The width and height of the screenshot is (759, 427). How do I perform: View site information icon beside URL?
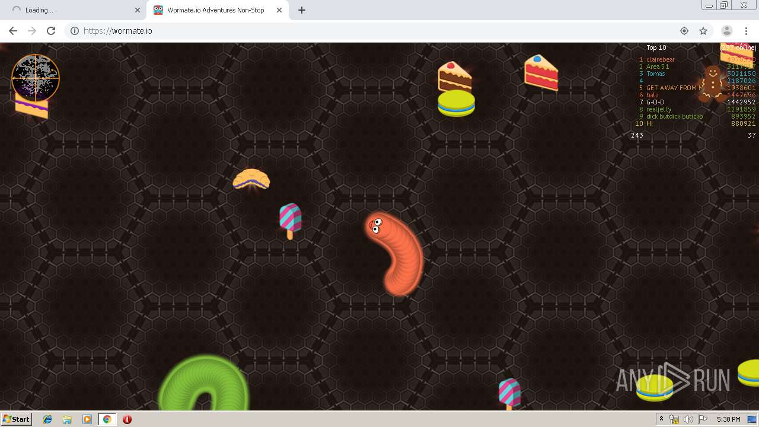pos(75,31)
